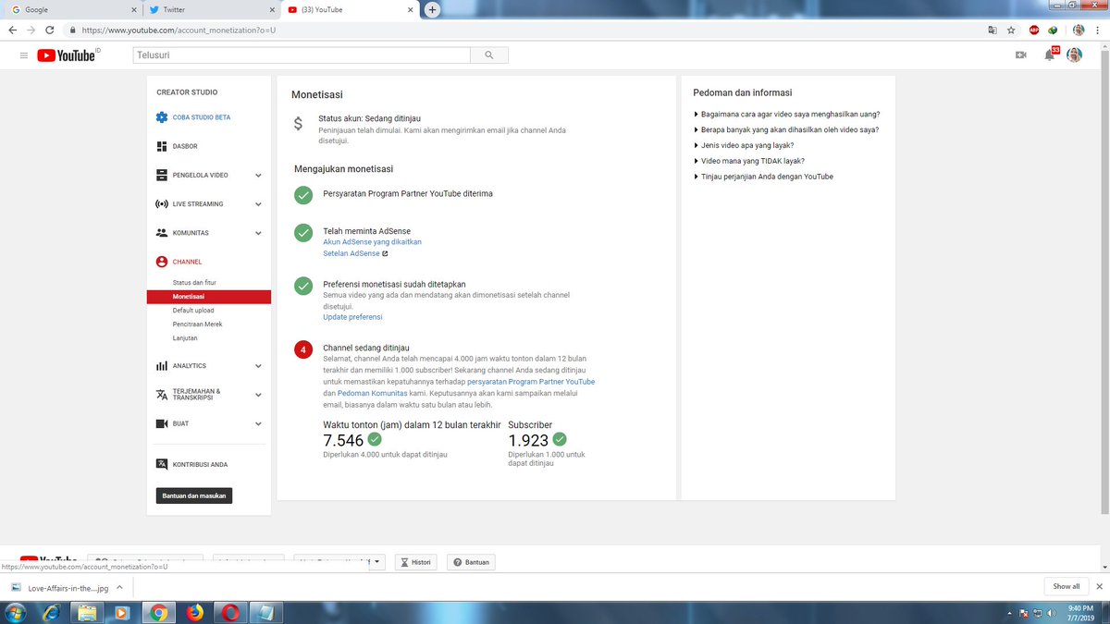
Task: Select Channel in the sidebar
Action: pyautogui.click(x=179, y=262)
